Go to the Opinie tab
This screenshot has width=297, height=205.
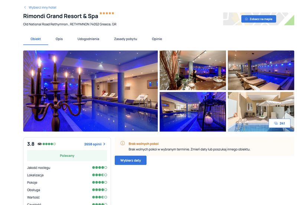pyautogui.click(x=157, y=39)
